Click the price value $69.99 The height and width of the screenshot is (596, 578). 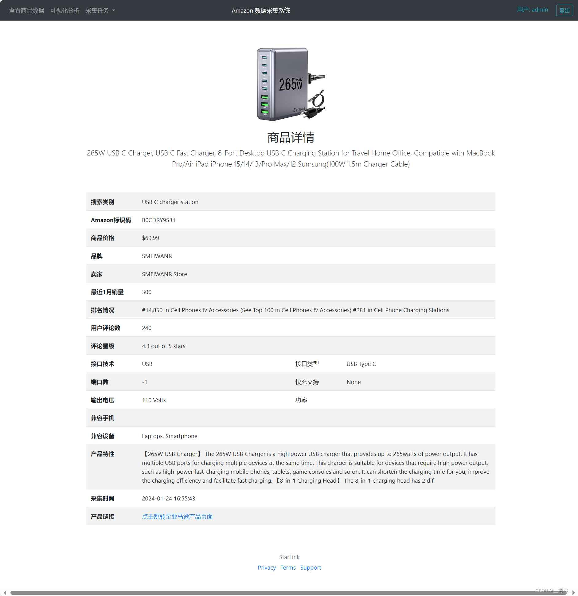coord(150,238)
